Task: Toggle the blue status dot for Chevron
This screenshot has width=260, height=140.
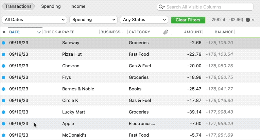Action: point(4,66)
